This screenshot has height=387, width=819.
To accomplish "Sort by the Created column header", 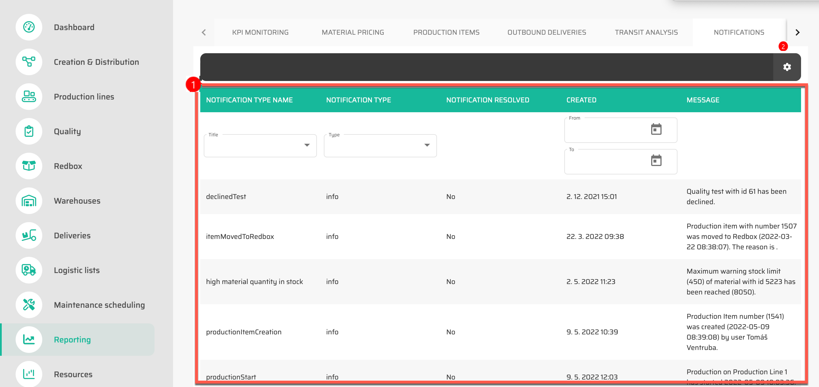I will (x=581, y=100).
